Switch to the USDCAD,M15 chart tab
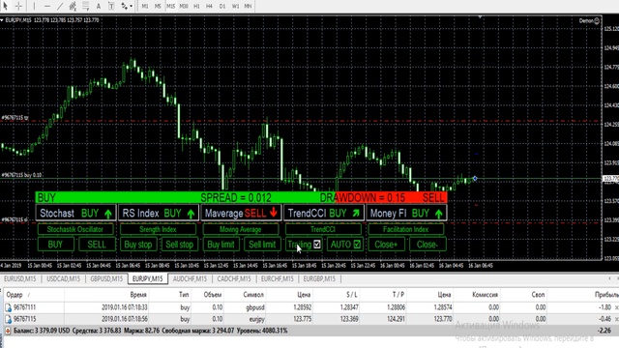The width and height of the screenshot is (619, 348). [63, 279]
